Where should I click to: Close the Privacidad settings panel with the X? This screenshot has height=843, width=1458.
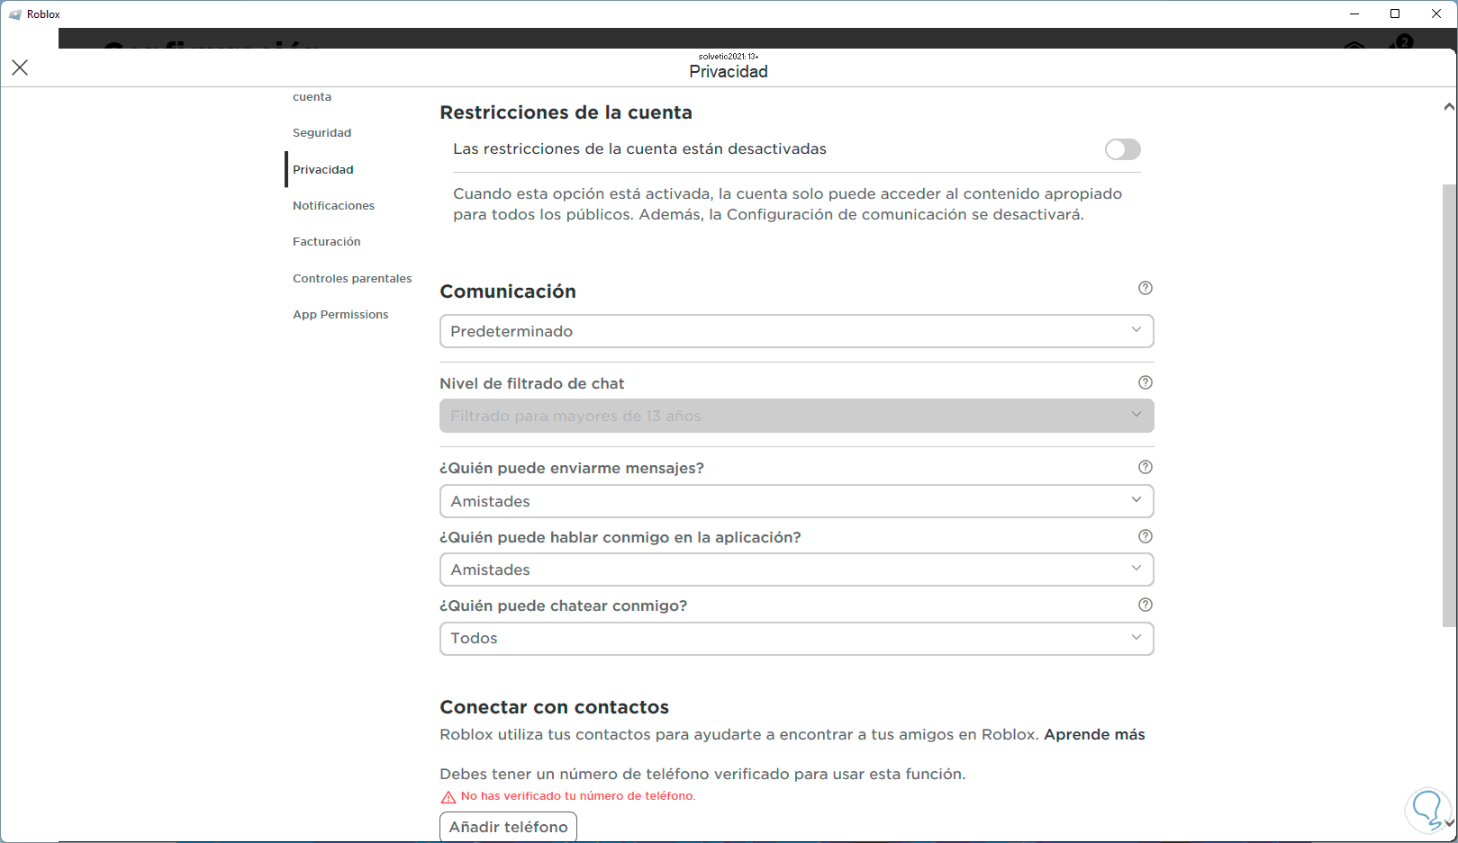(20, 67)
